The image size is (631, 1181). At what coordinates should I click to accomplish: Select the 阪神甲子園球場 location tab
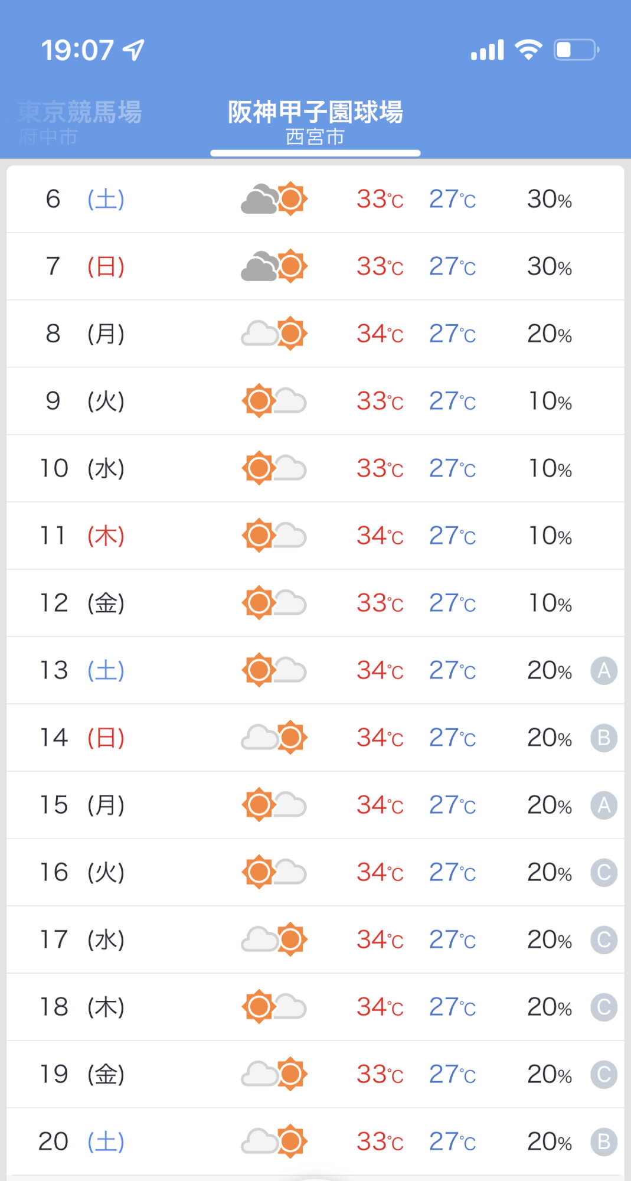pyautogui.click(x=315, y=122)
